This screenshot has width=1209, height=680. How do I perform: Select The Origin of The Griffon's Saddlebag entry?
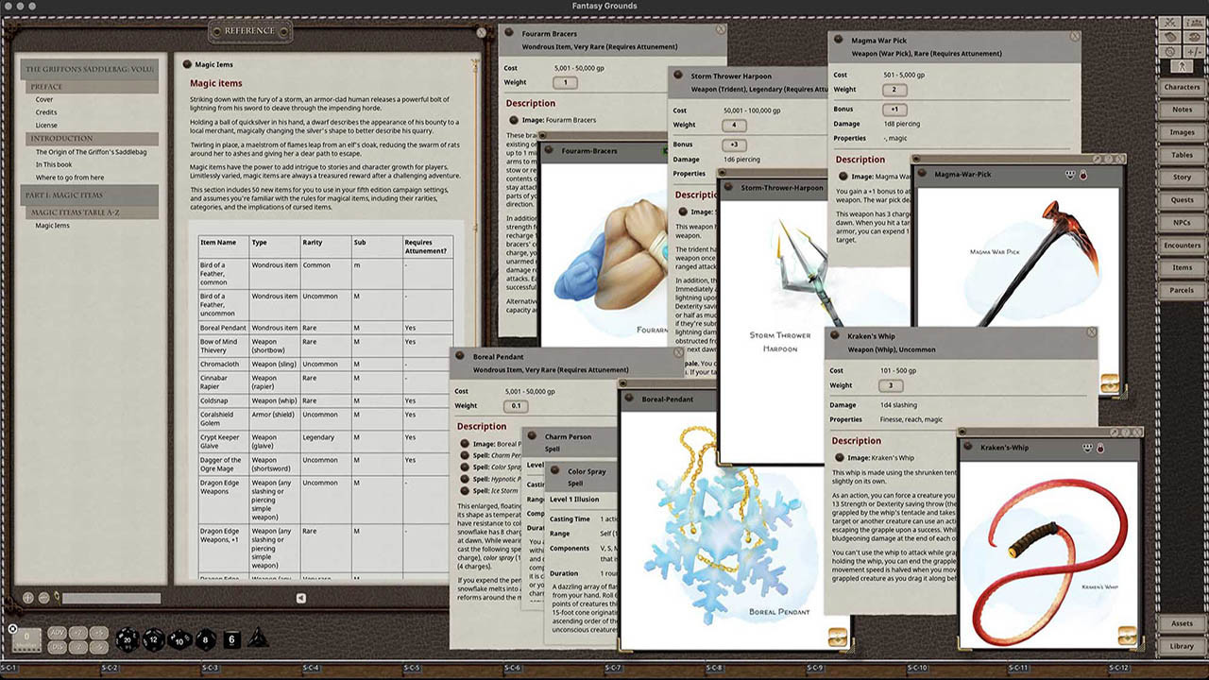[x=92, y=152]
